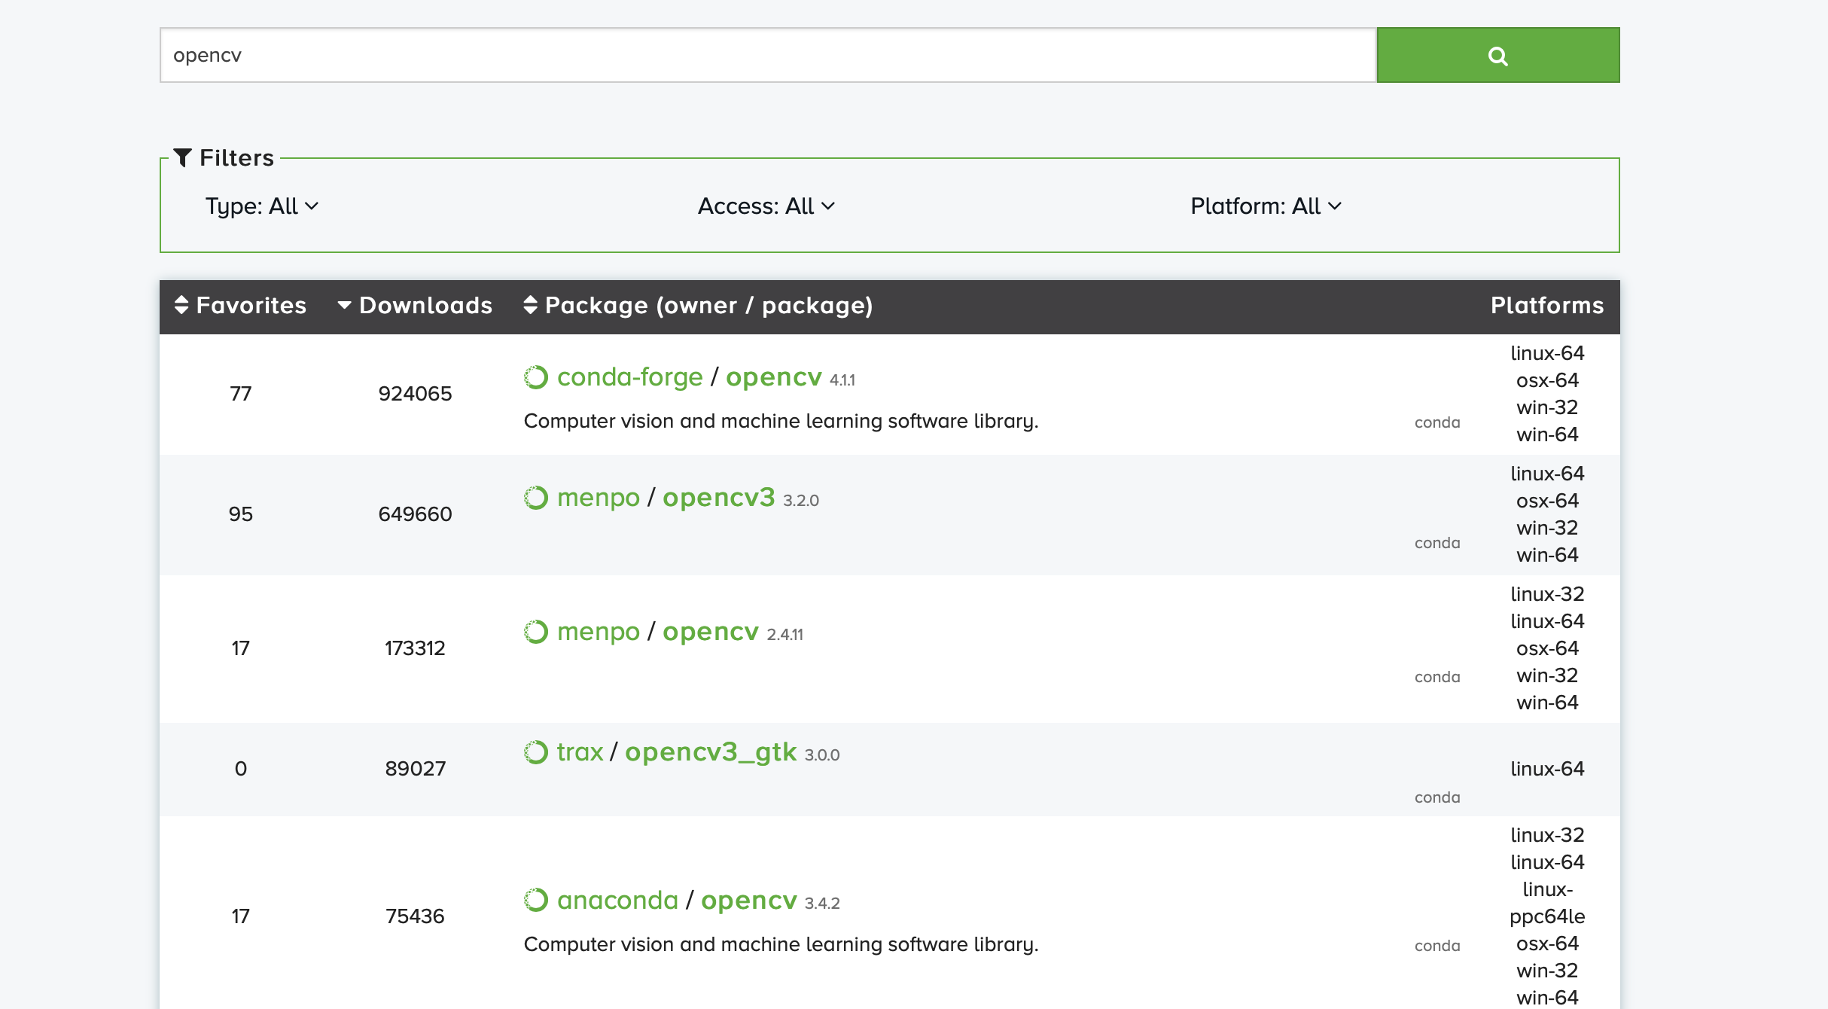Viewport: 1828px width, 1009px height.
Task: Click the favorites count 77
Action: pos(240,394)
